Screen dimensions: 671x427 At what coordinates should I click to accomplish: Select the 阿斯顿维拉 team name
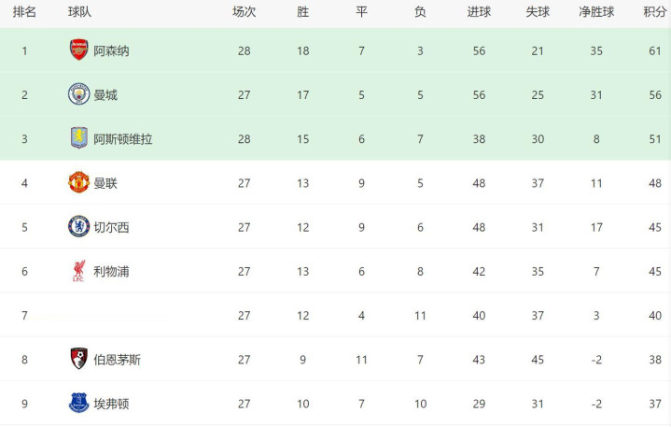pyautogui.click(x=122, y=139)
